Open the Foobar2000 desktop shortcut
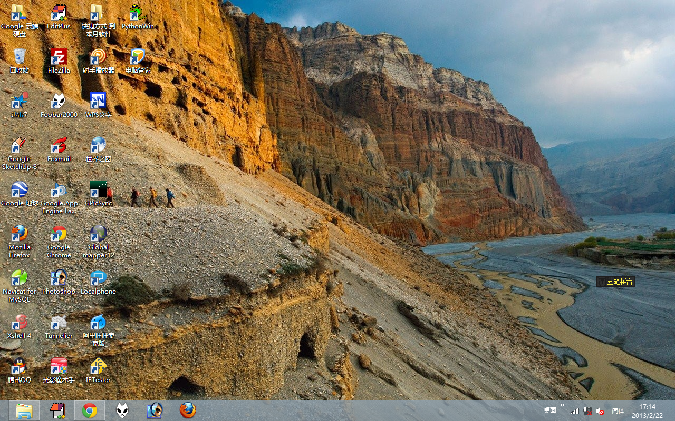The width and height of the screenshot is (675, 421). [x=59, y=101]
